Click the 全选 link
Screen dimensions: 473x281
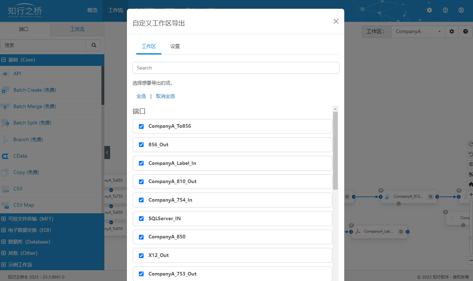(141, 96)
